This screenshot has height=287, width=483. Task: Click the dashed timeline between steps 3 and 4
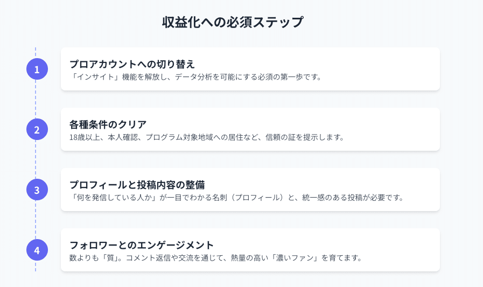36,220
